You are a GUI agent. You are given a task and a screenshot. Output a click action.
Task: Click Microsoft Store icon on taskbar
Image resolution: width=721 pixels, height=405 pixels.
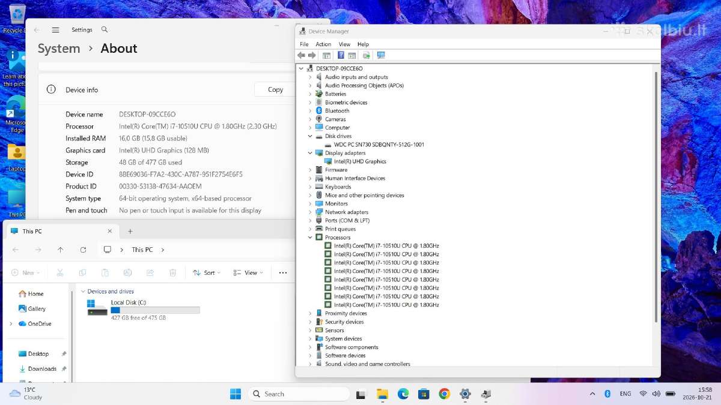tap(424, 394)
